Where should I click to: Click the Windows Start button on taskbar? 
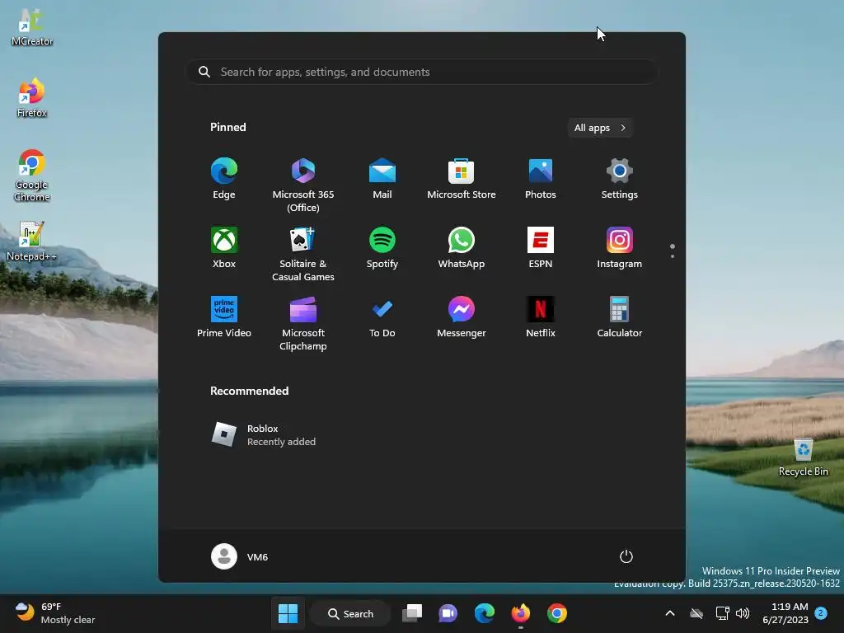[x=288, y=613]
